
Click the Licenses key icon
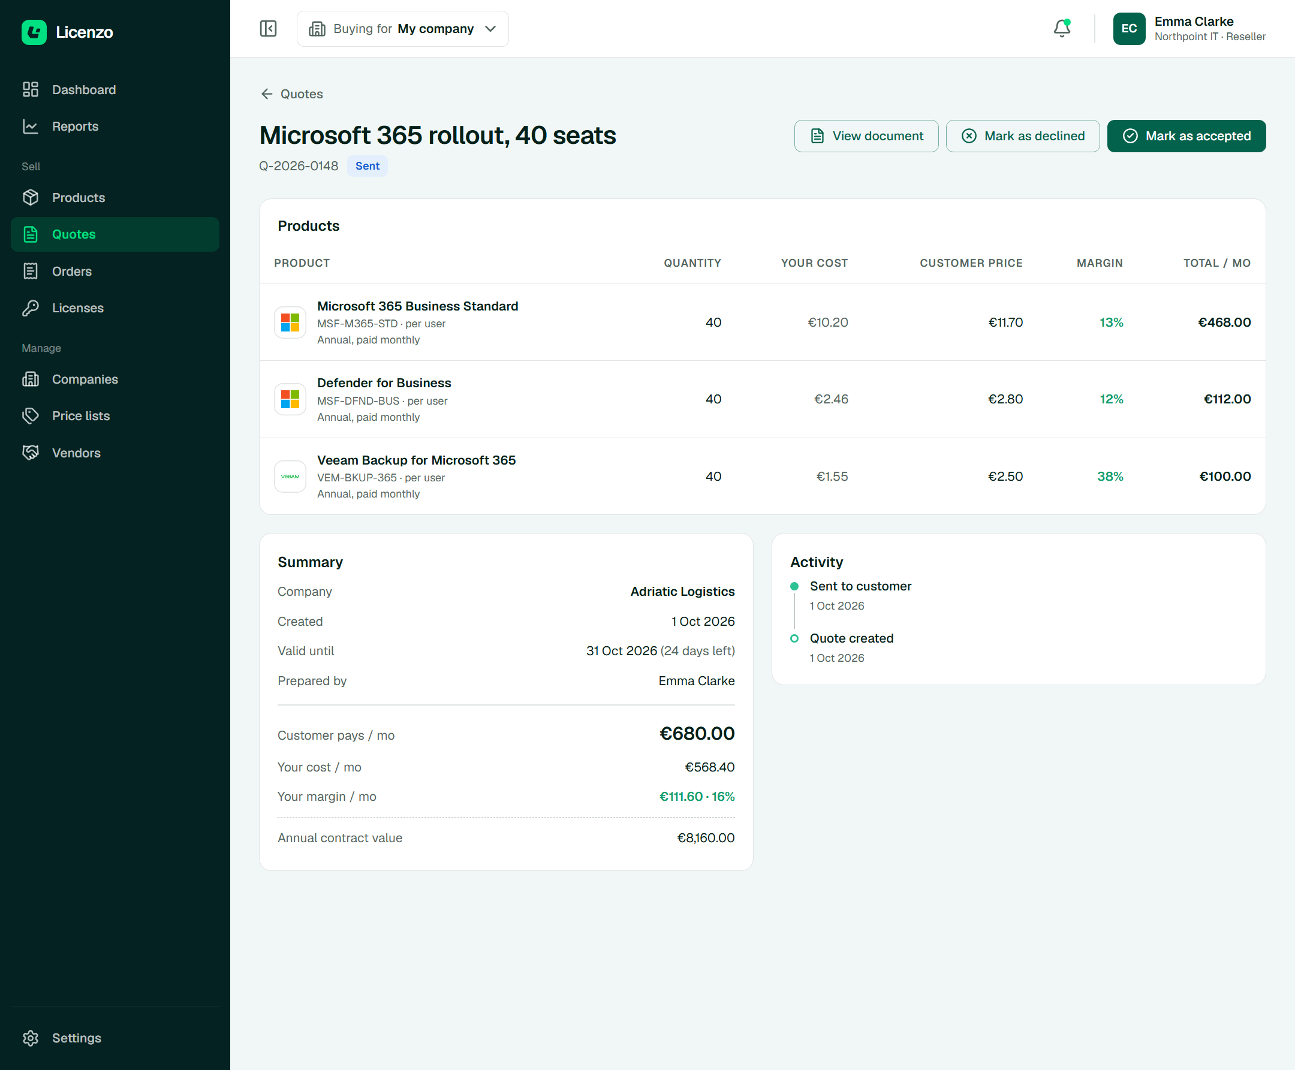click(x=30, y=308)
